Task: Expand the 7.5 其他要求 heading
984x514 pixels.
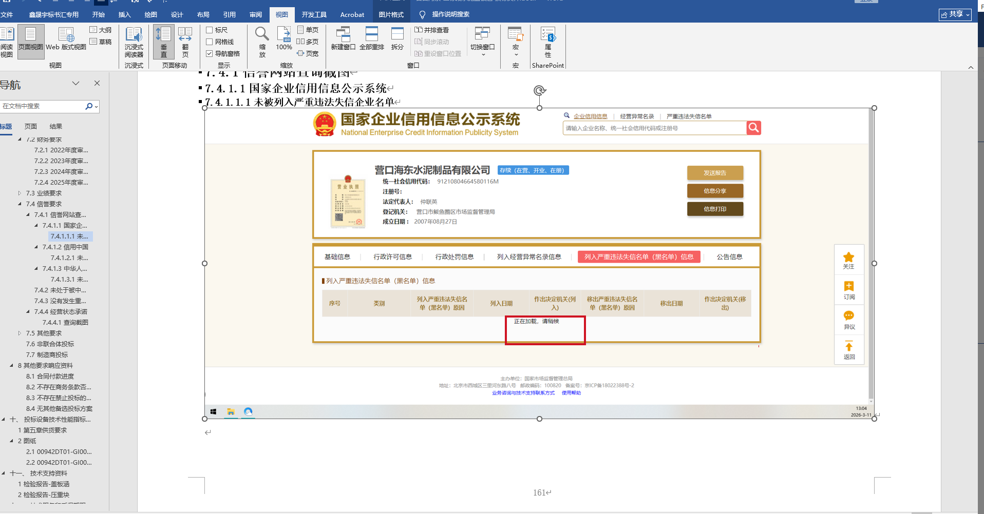Action: coord(20,333)
